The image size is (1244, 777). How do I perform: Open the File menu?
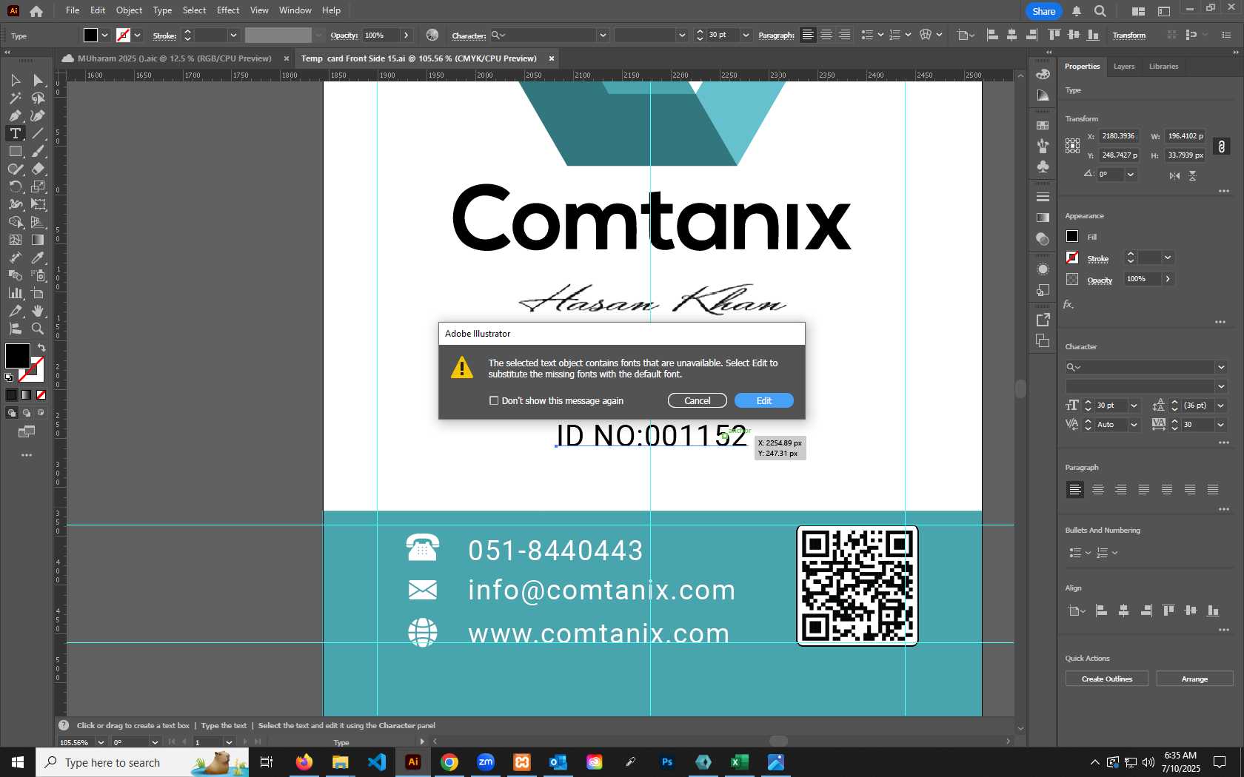(73, 10)
